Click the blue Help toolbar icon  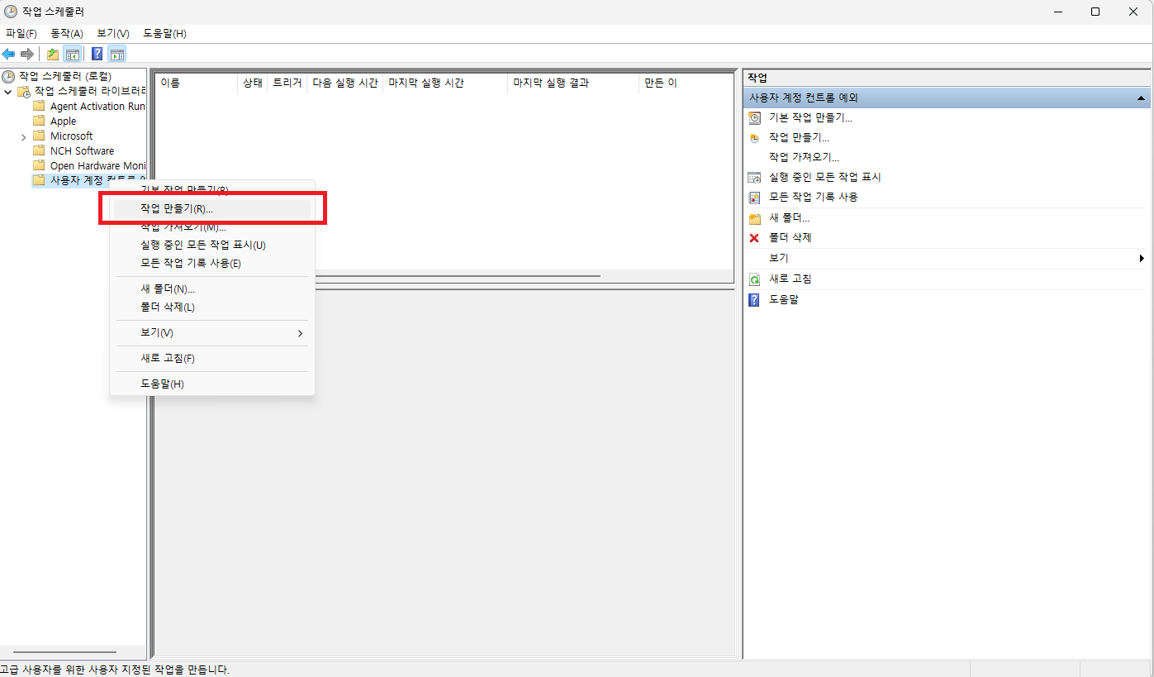click(x=97, y=55)
